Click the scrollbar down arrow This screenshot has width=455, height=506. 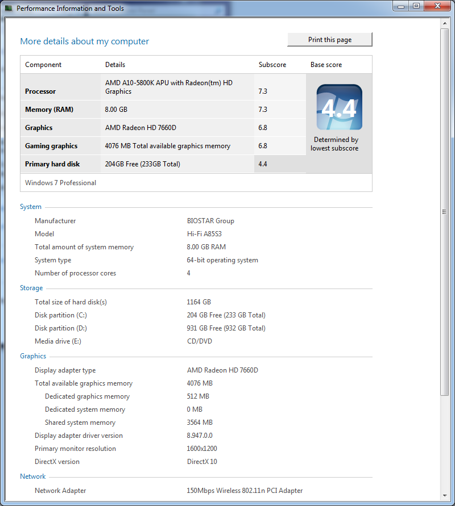(445, 495)
